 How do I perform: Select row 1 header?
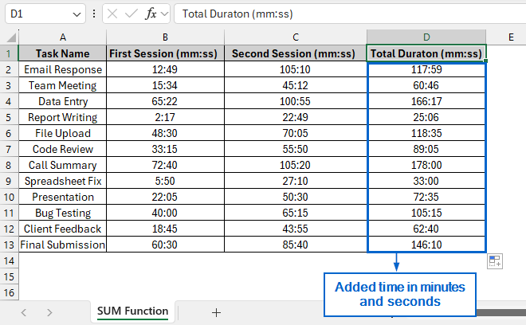9,53
